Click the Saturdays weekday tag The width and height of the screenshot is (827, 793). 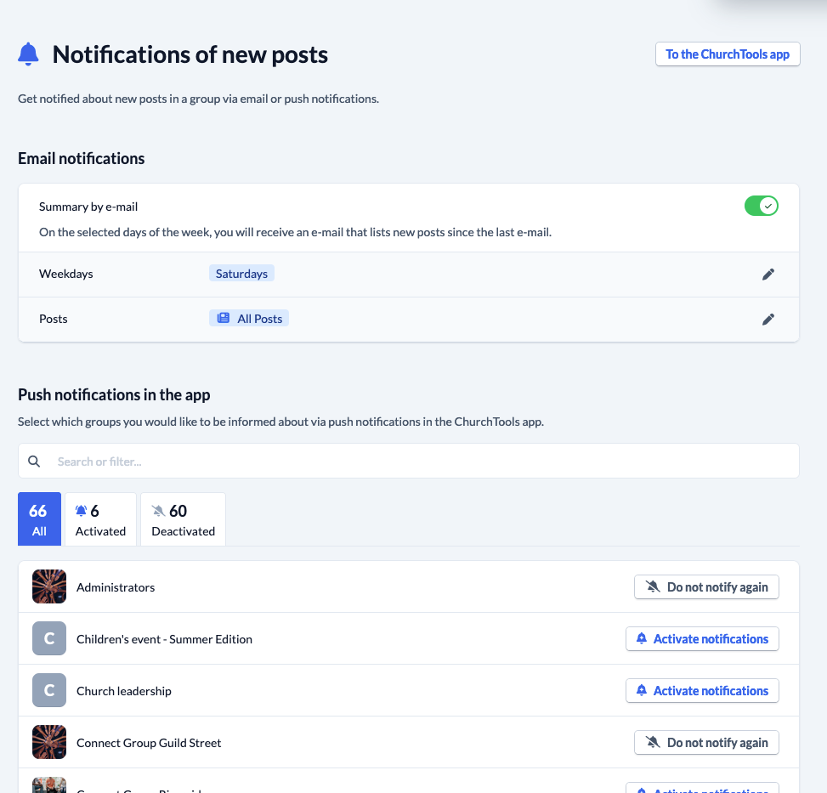[241, 274]
